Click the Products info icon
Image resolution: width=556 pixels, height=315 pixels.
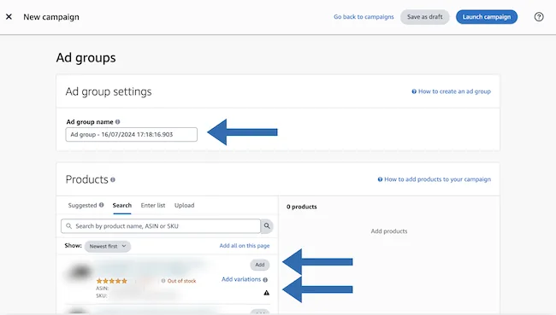click(x=113, y=179)
